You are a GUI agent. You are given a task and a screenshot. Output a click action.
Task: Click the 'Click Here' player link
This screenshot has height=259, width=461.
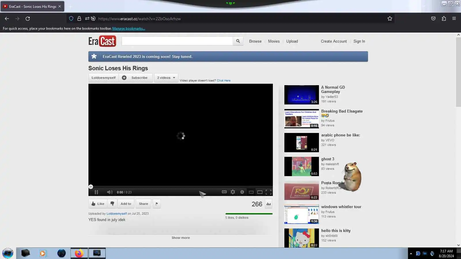224,81
